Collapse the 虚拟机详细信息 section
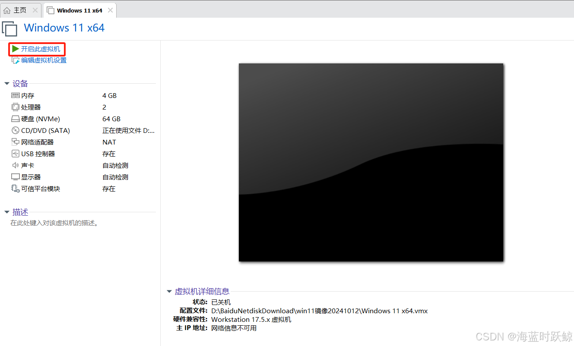The image size is (574, 346). pos(169,292)
